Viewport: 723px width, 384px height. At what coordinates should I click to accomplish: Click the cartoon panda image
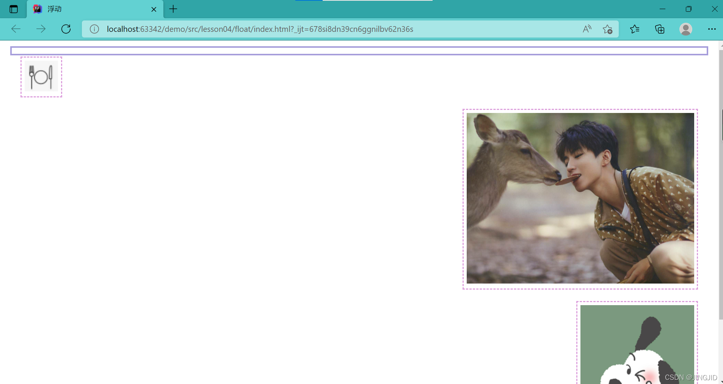(x=637, y=345)
